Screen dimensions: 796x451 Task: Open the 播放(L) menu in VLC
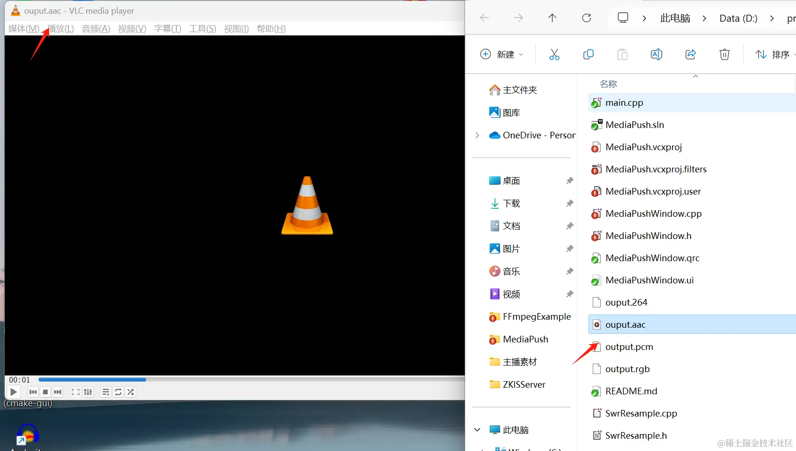coord(61,29)
